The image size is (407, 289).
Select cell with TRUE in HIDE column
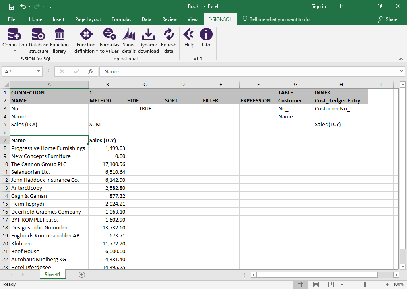[145, 109]
